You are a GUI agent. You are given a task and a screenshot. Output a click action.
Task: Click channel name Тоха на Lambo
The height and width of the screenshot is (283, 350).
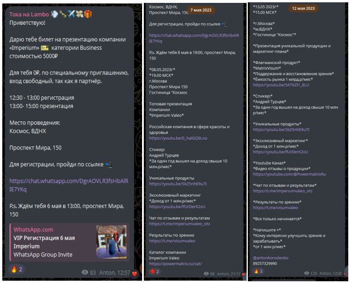point(29,14)
